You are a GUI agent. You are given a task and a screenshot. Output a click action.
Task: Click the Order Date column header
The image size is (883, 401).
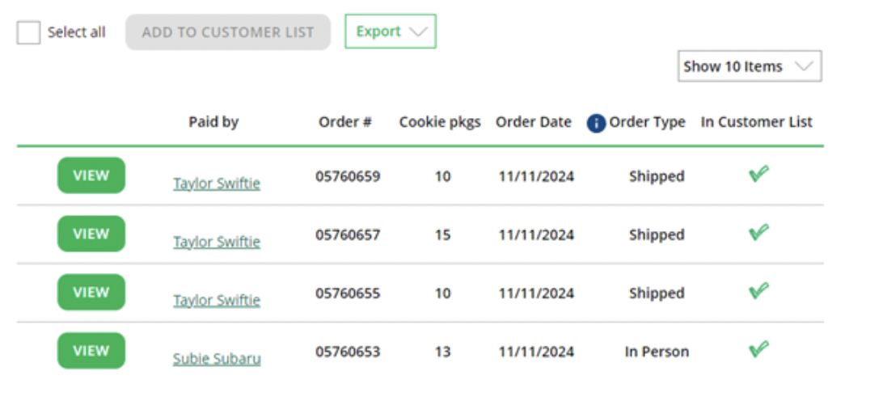click(534, 122)
